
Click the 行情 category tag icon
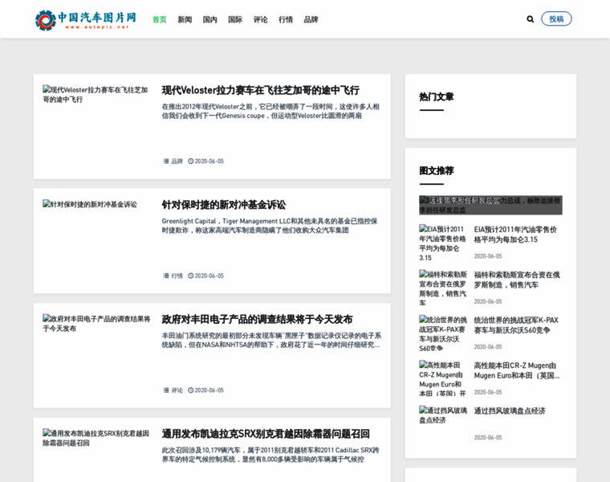tap(167, 276)
